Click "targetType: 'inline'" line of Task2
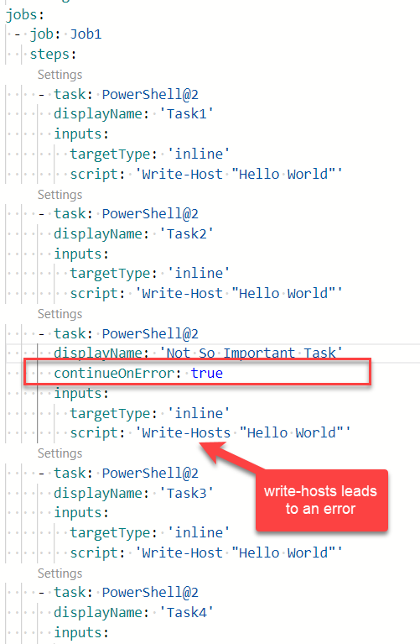 click(x=150, y=273)
